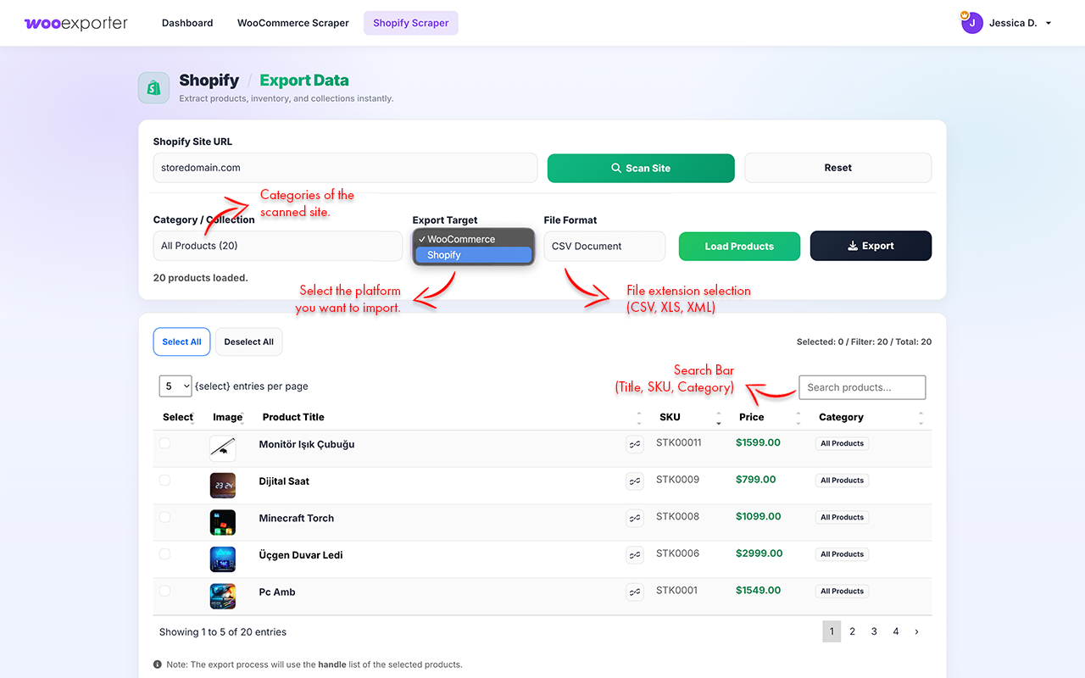Image resolution: width=1085 pixels, height=678 pixels.
Task: Click the Shopify bag icon beside the title
Action: (153, 88)
